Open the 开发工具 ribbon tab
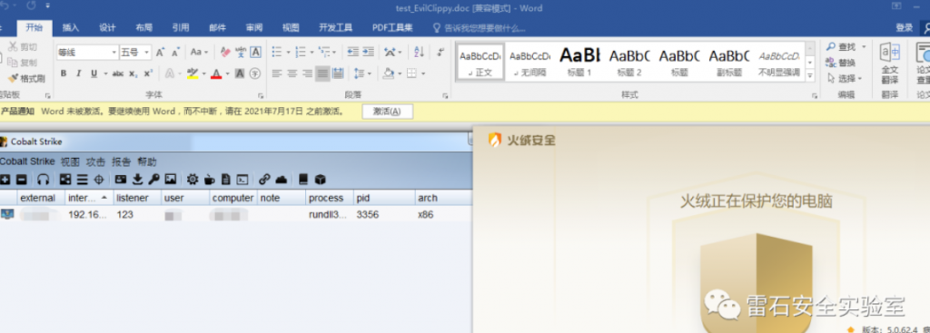This screenshot has width=930, height=333. [x=336, y=28]
